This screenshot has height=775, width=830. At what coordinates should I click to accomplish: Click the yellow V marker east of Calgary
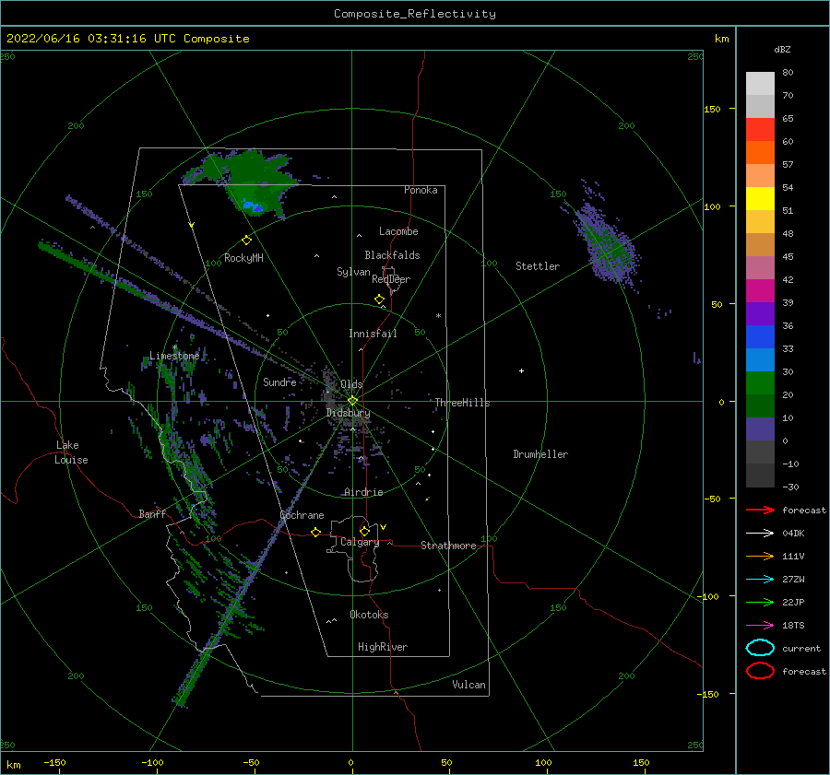click(x=383, y=527)
